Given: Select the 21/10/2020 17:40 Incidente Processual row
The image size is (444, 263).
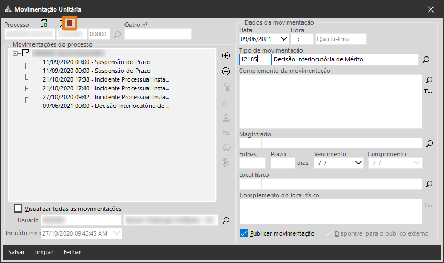Looking at the screenshot, I should pos(106,88).
